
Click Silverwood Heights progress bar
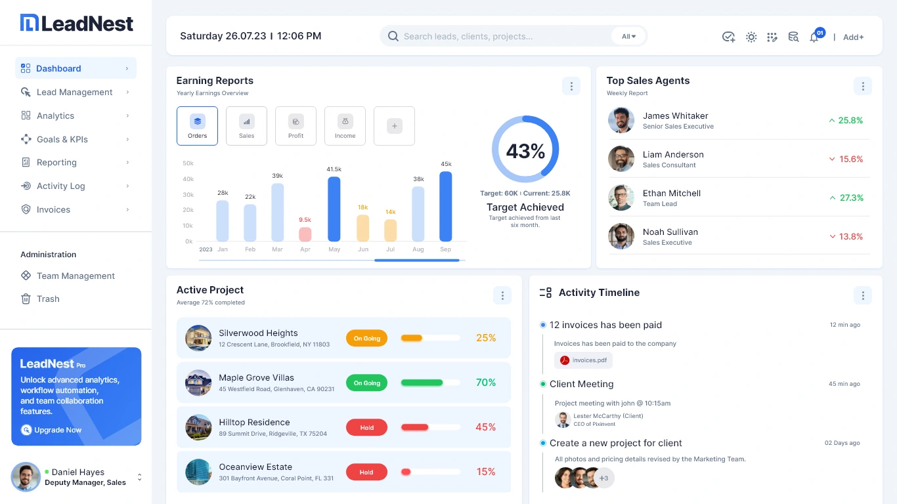[430, 338]
